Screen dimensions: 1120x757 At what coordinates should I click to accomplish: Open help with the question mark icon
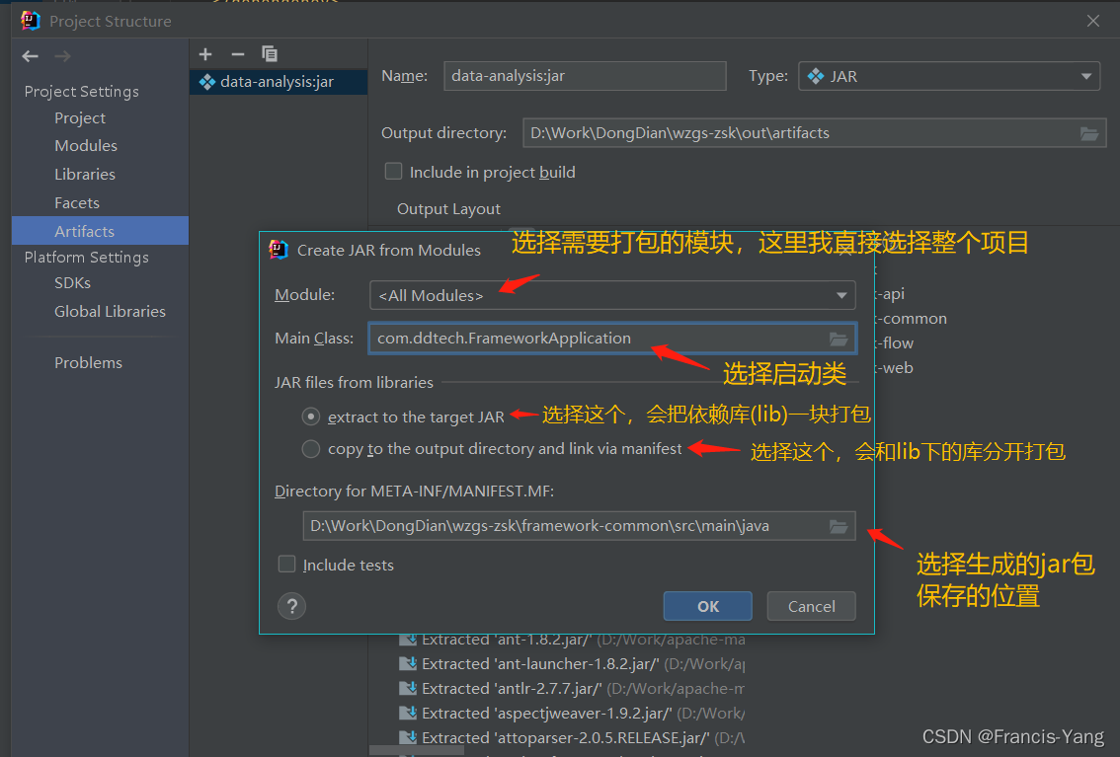coord(292,606)
